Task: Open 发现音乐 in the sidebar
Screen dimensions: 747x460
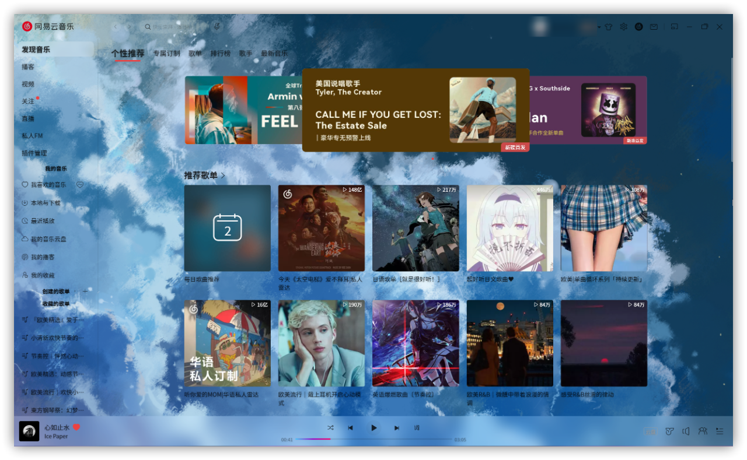Action: pyautogui.click(x=55, y=50)
